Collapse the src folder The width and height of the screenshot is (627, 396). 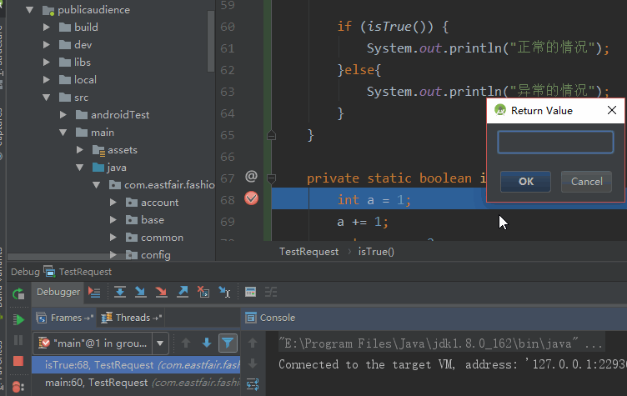pos(47,98)
